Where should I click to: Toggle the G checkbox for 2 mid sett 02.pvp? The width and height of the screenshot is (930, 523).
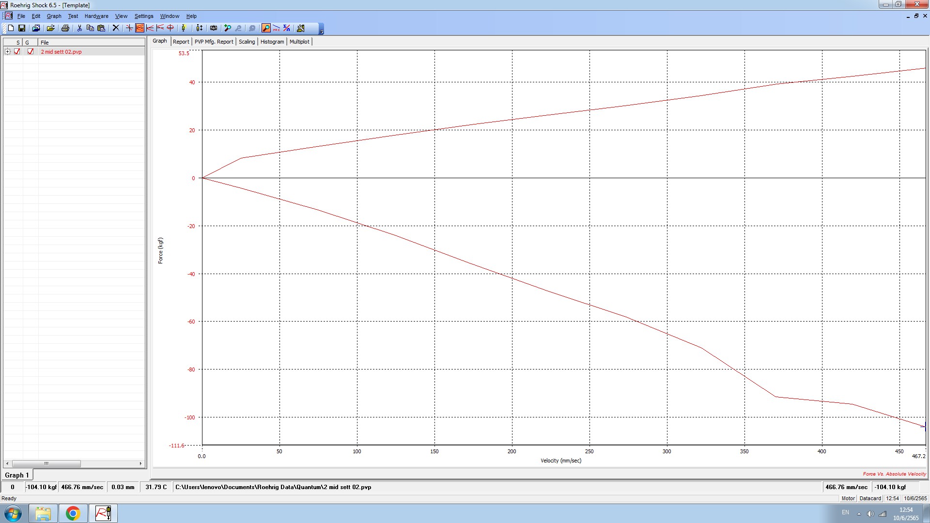pyautogui.click(x=31, y=51)
